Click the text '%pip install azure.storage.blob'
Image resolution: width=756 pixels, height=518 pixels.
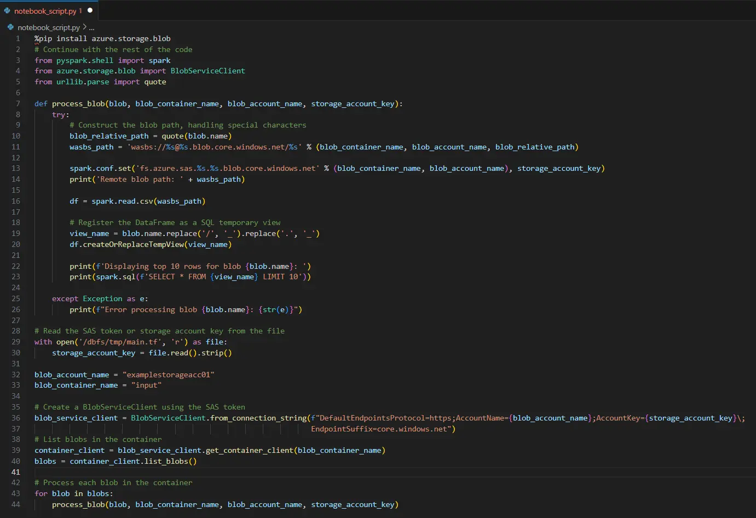[102, 38]
